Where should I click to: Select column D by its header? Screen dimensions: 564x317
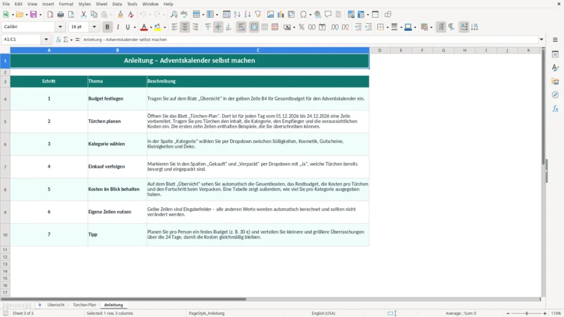coord(379,50)
